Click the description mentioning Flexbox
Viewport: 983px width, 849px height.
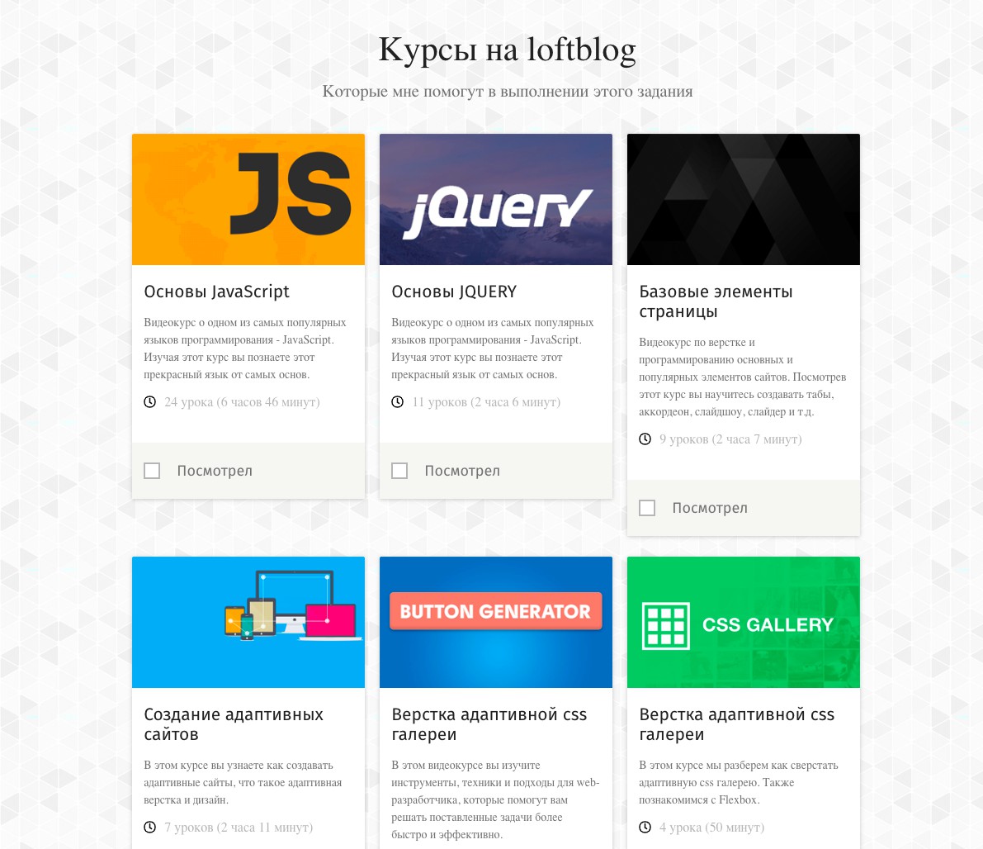click(x=739, y=782)
